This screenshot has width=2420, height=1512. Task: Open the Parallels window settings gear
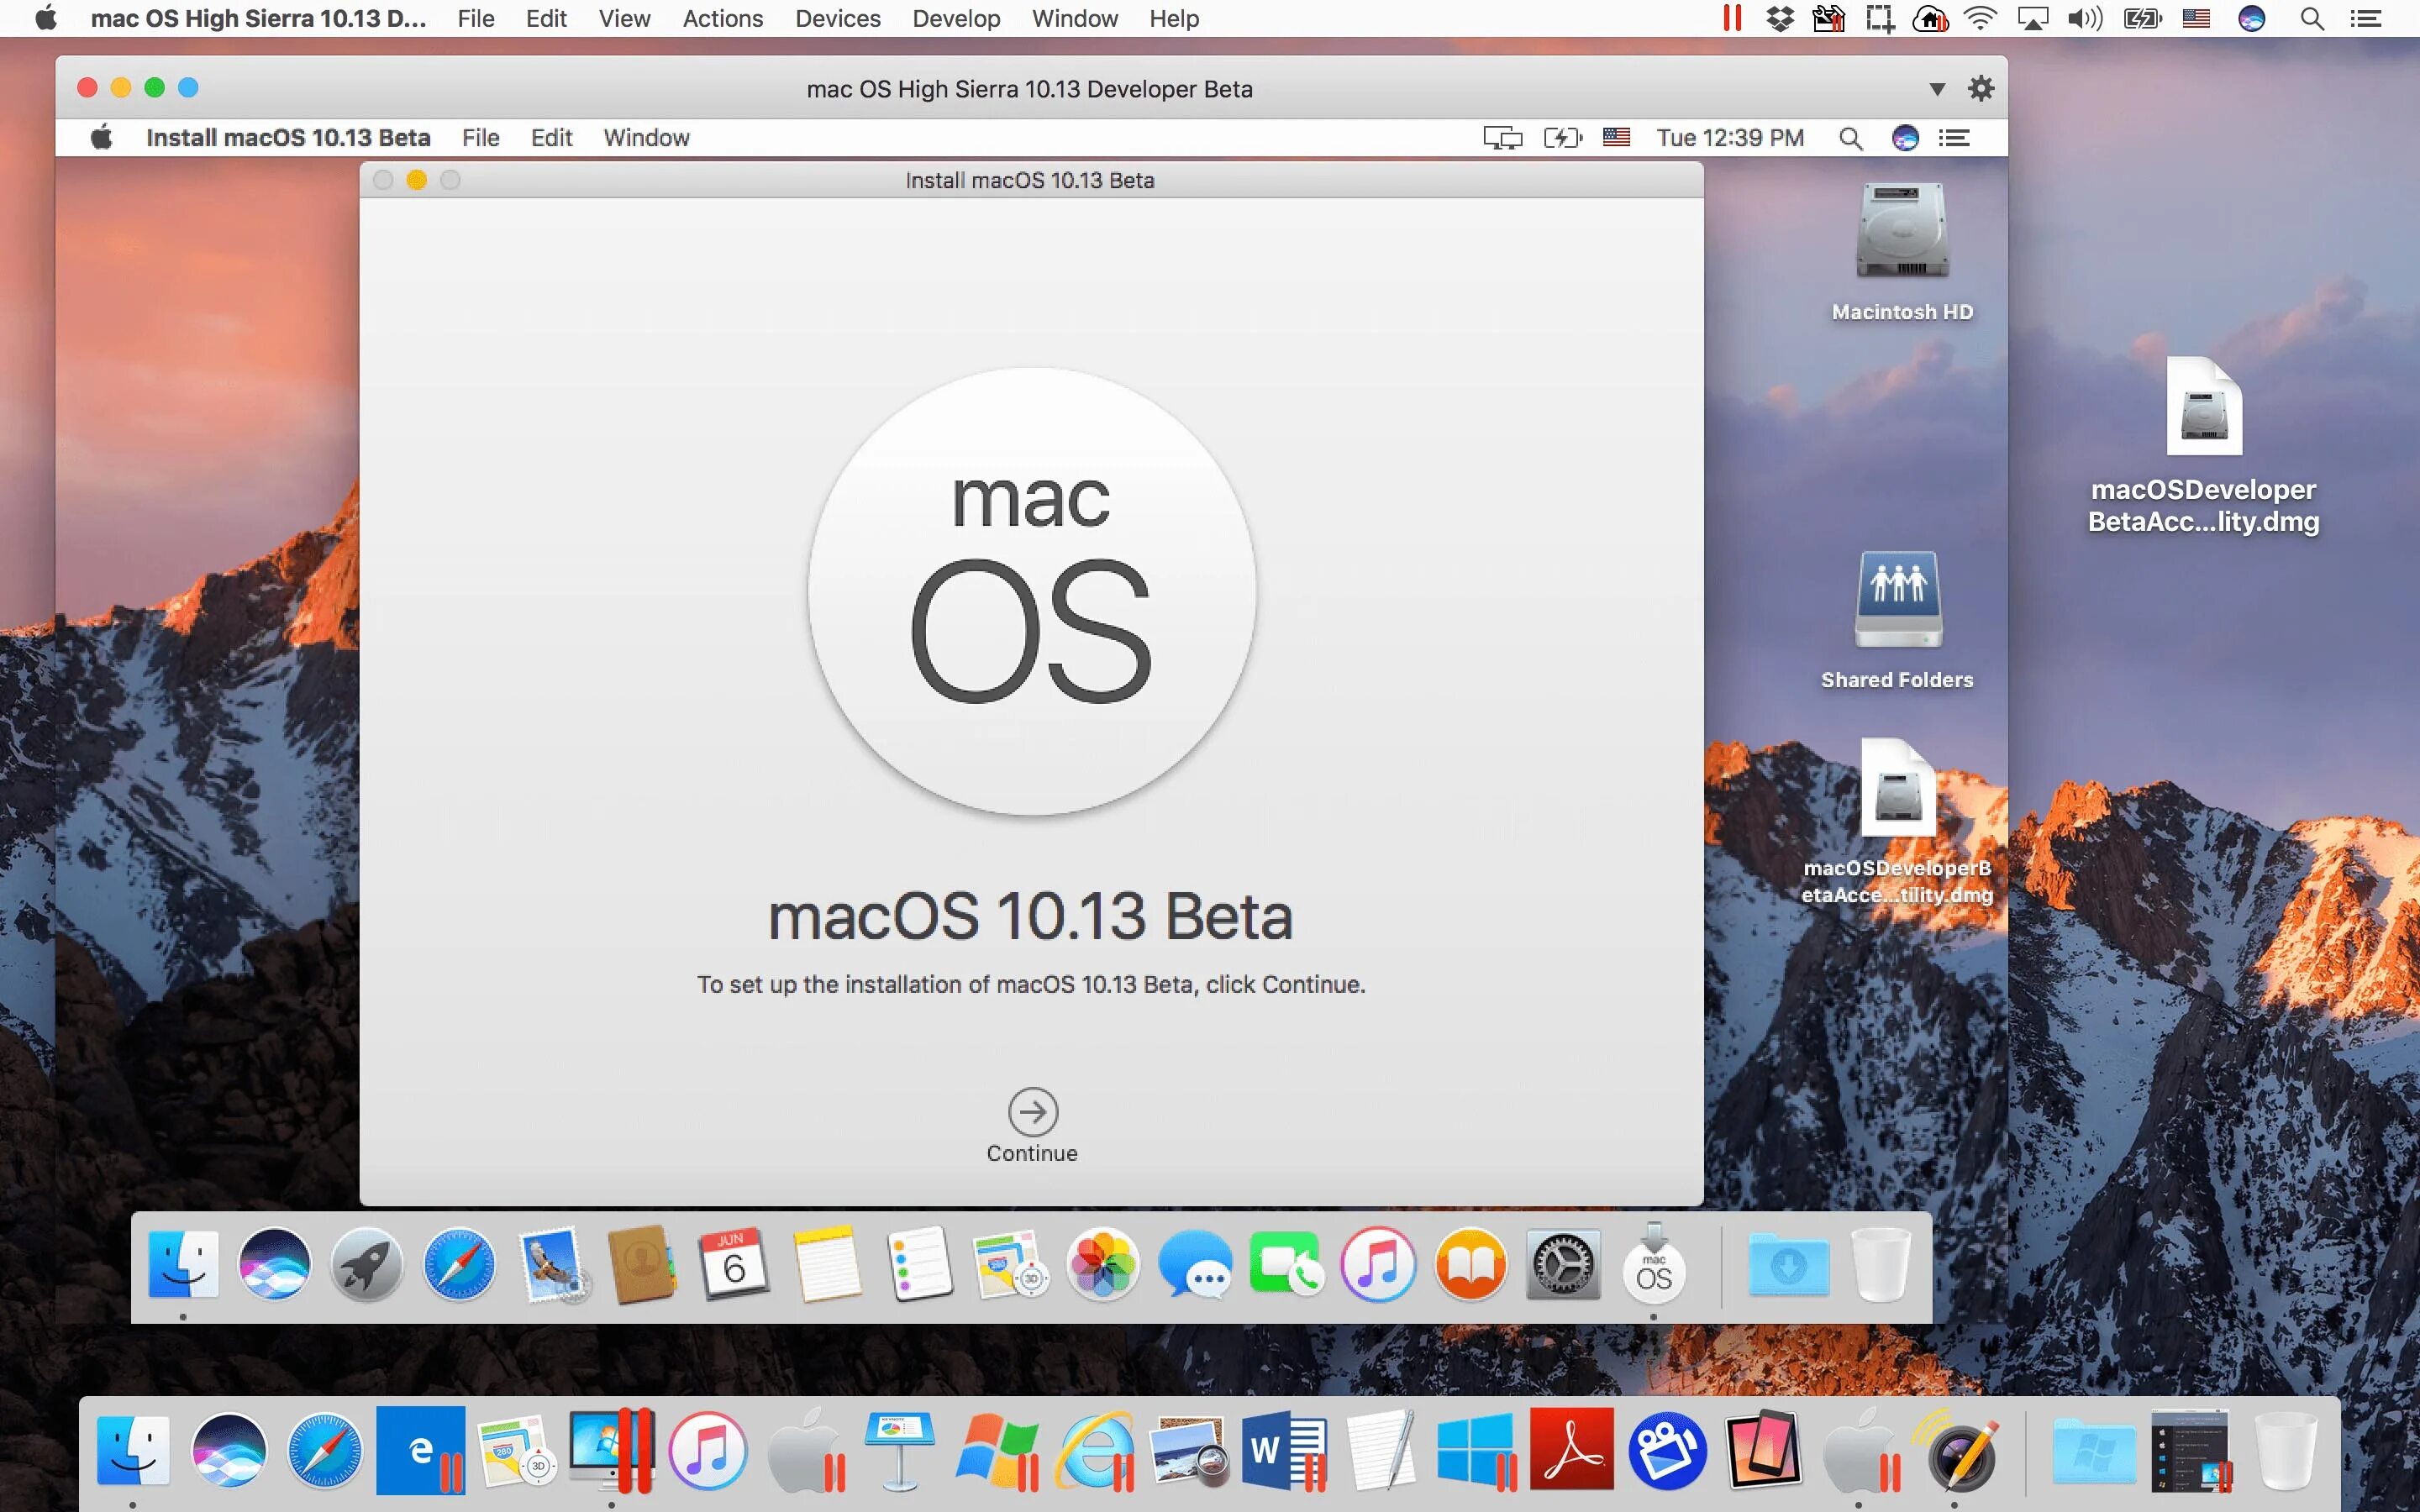coord(1980,88)
